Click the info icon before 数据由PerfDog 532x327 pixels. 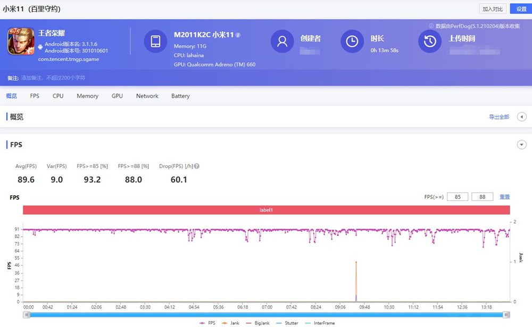431,26
